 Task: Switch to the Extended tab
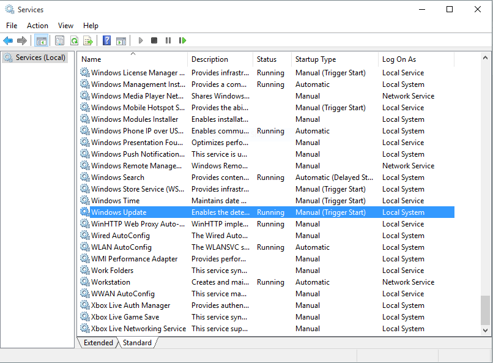coord(98,343)
